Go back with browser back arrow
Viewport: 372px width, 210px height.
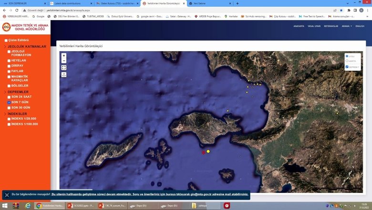[x=4, y=10]
